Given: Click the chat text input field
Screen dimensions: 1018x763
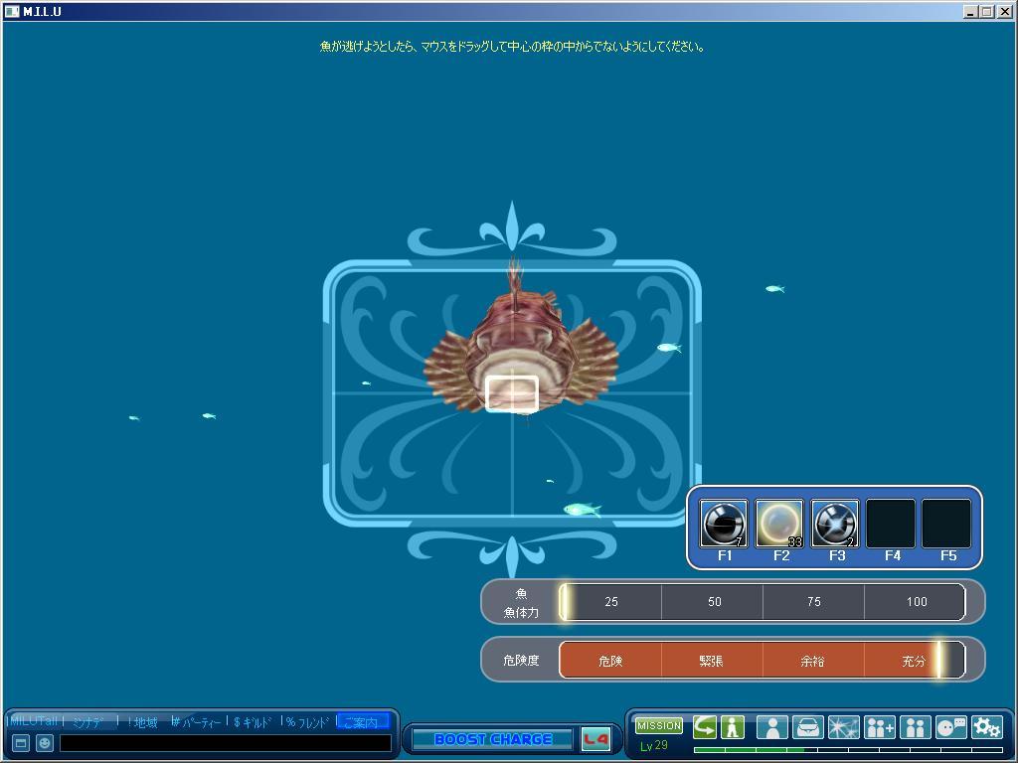Looking at the screenshot, I should 225,743.
